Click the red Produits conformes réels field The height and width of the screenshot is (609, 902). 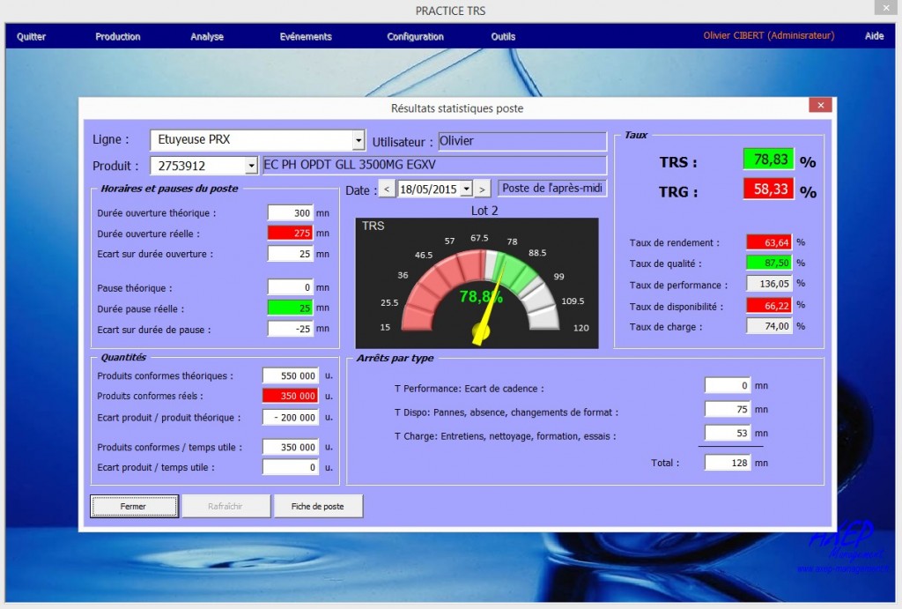[x=291, y=396]
